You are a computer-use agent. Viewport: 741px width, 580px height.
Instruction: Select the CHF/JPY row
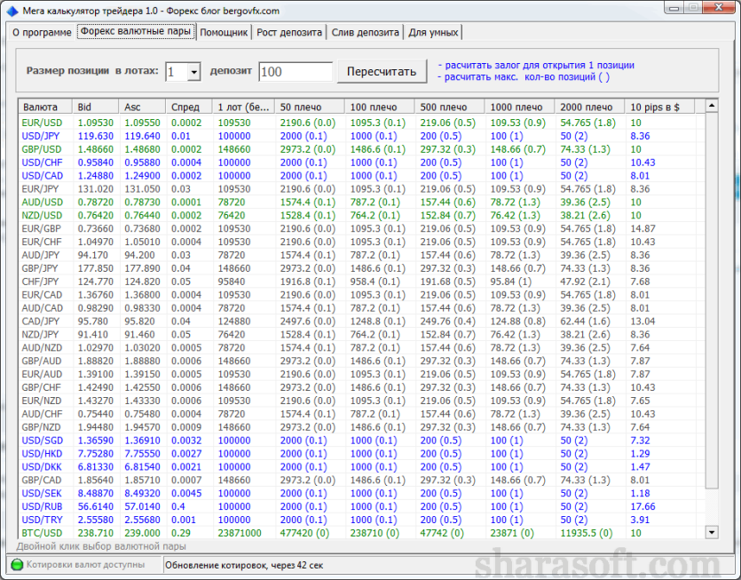tap(361, 282)
